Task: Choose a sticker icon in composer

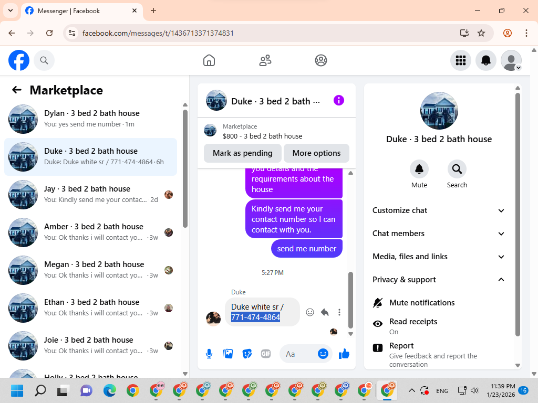Action: click(247, 354)
